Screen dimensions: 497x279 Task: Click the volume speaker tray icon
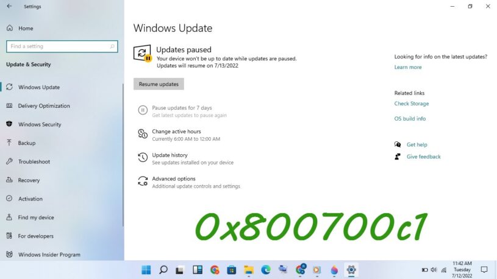click(x=434, y=270)
